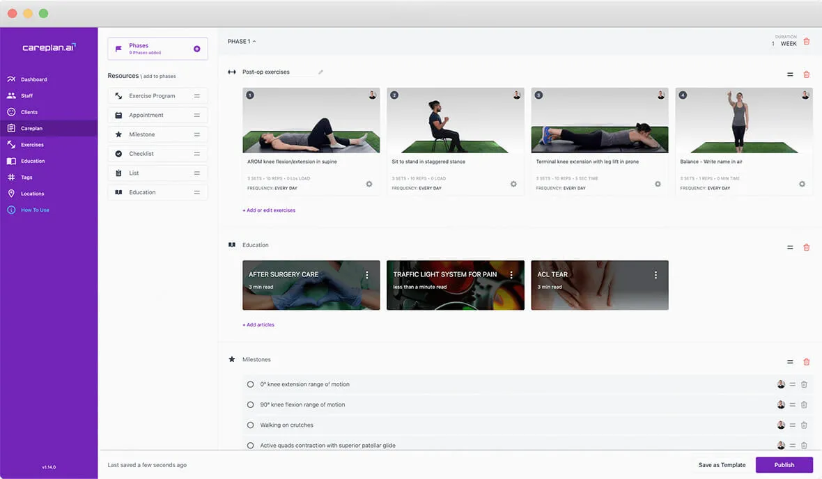The height and width of the screenshot is (479, 822).
Task: Click the Phase 1 duration number field
Action: click(773, 44)
